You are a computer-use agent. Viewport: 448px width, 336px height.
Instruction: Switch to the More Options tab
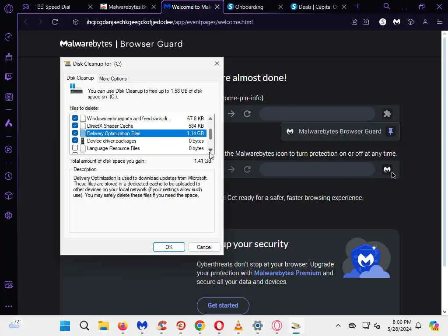[113, 79]
